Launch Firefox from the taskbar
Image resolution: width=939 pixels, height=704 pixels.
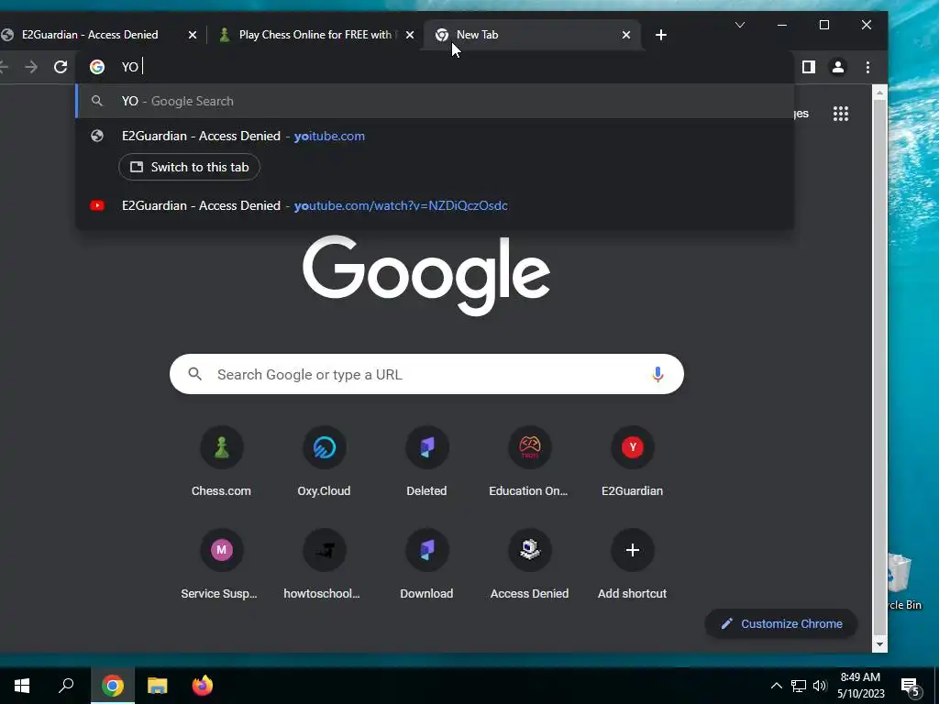coord(203,686)
